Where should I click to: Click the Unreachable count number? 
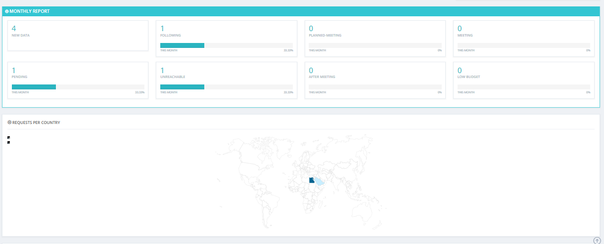(162, 70)
